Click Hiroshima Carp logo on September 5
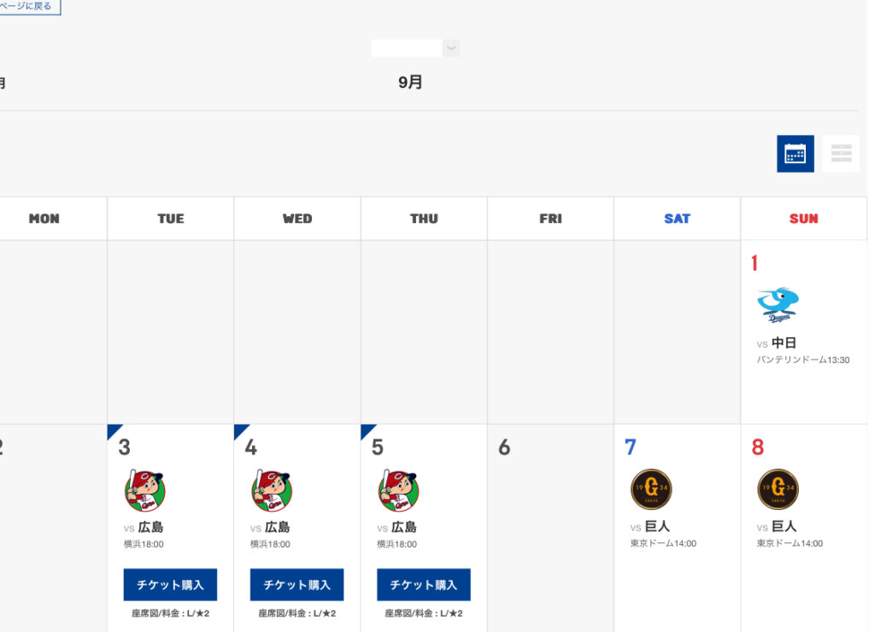 [398, 490]
